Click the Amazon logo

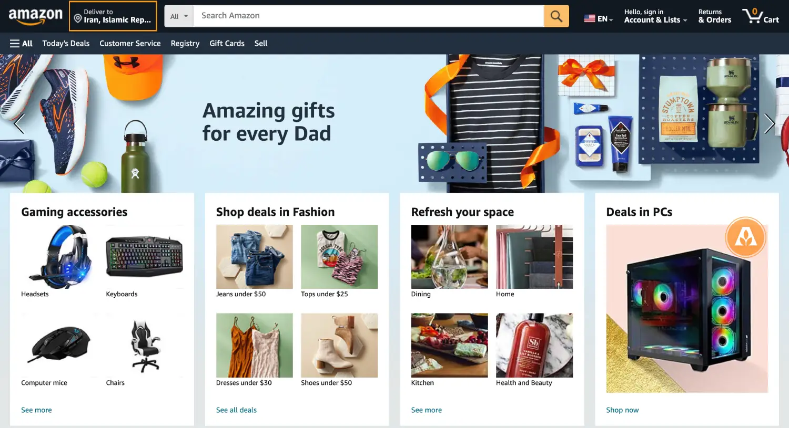tap(35, 16)
